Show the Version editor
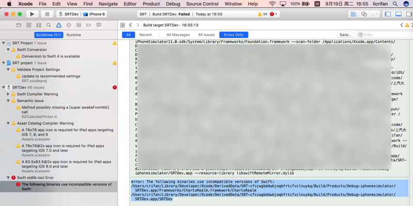This screenshot has height=206, width=413. click(374, 14)
